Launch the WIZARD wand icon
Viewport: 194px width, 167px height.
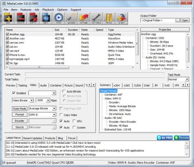click(x=71, y=18)
